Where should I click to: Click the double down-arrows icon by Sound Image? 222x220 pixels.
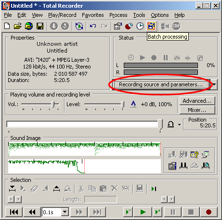[x=183, y=165]
